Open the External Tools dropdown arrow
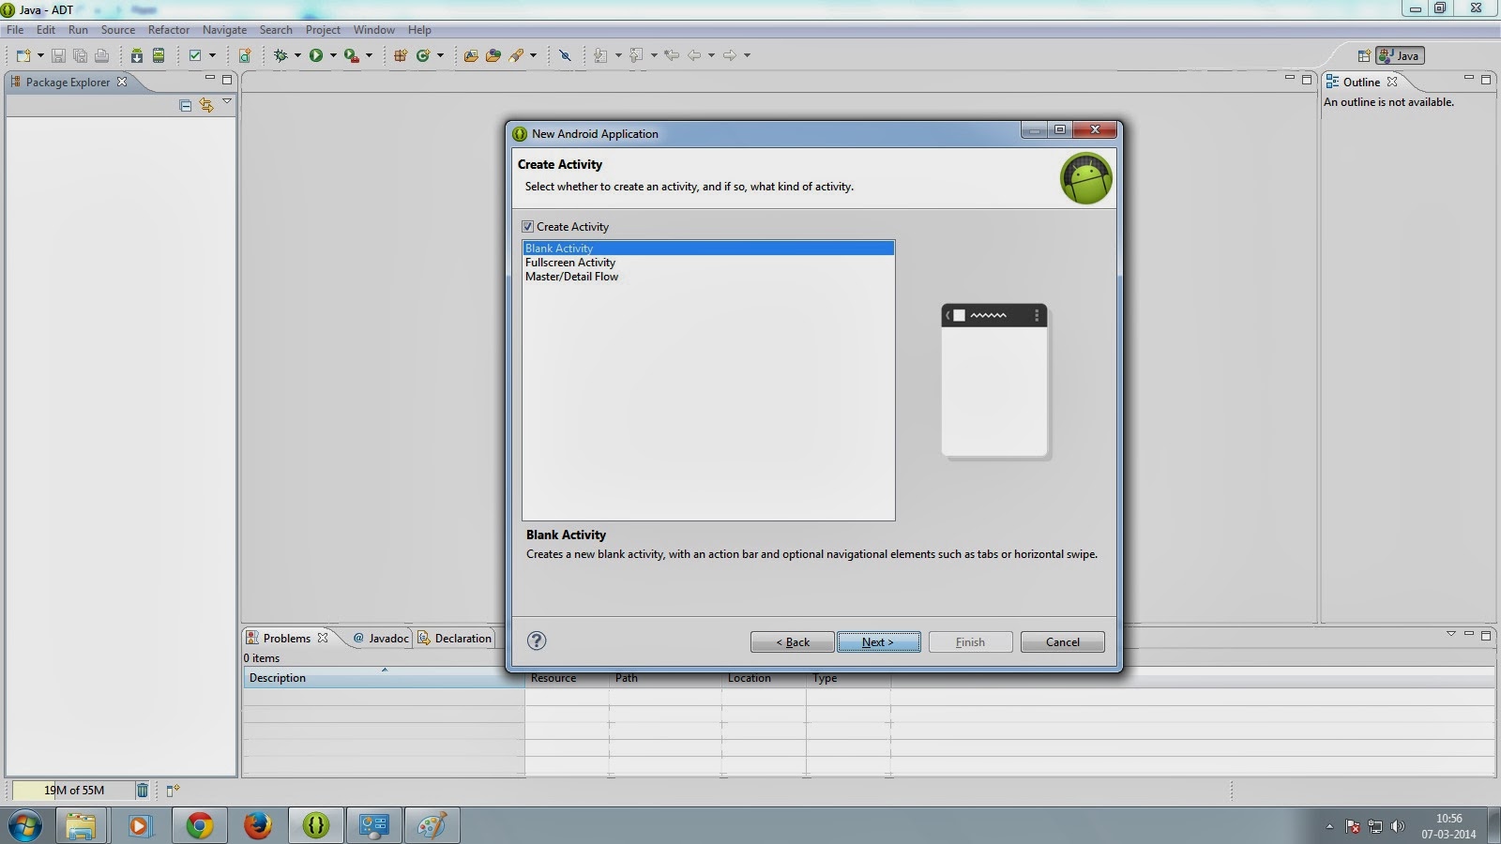The width and height of the screenshot is (1501, 844). tap(369, 55)
